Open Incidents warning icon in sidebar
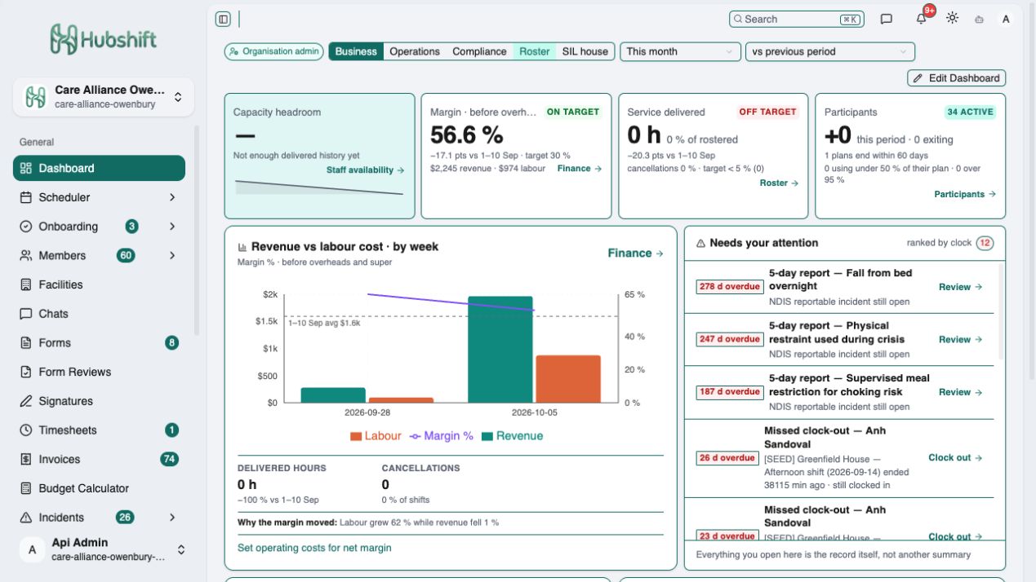The image size is (1036, 582). [25, 518]
